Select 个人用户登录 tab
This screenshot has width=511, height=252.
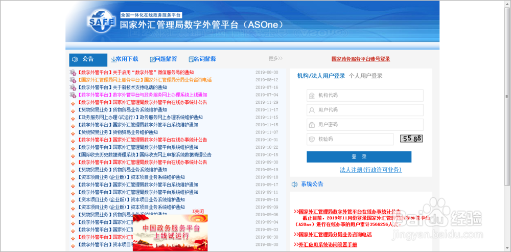coord(366,76)
